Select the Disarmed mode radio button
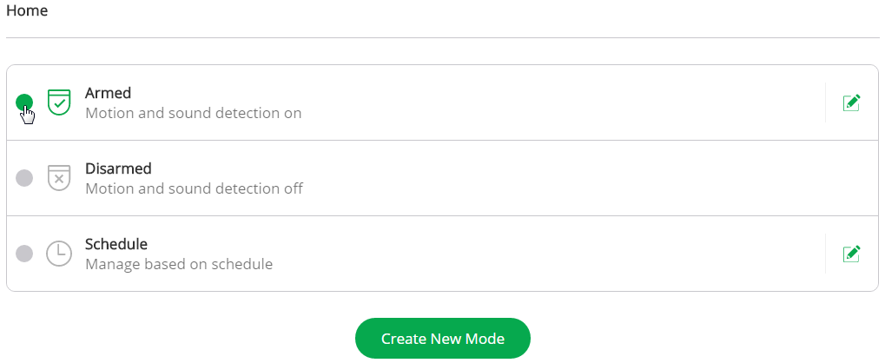Screen dimensions: 885x363 tap(24, 178)
